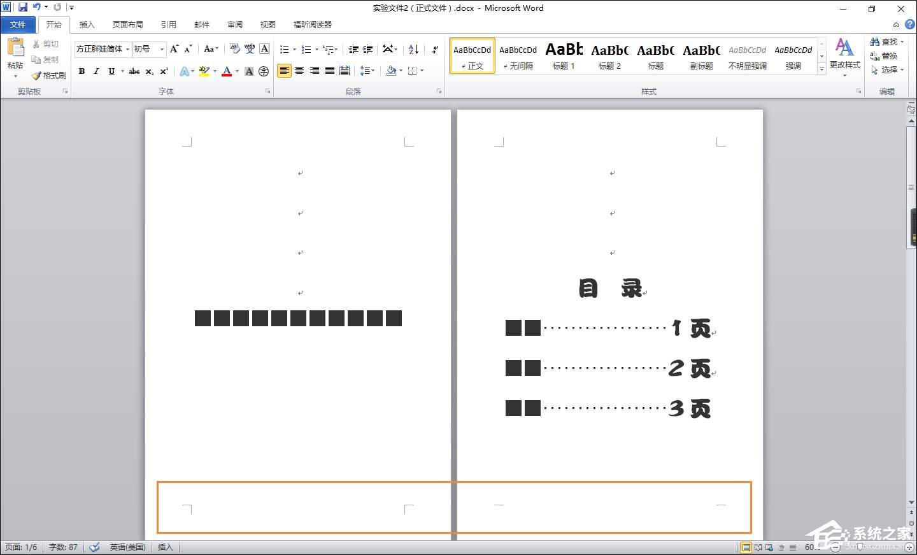Viewport: 917px width, 555px height.
Task: Apply superscript formatting
Action: pos(164,71)
